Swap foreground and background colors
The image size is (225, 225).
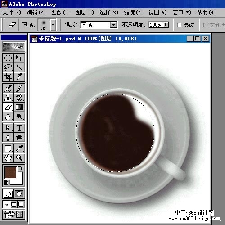20,168
